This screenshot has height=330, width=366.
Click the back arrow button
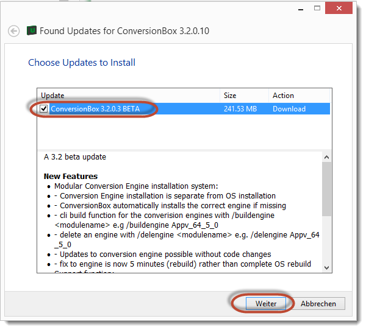14,31
